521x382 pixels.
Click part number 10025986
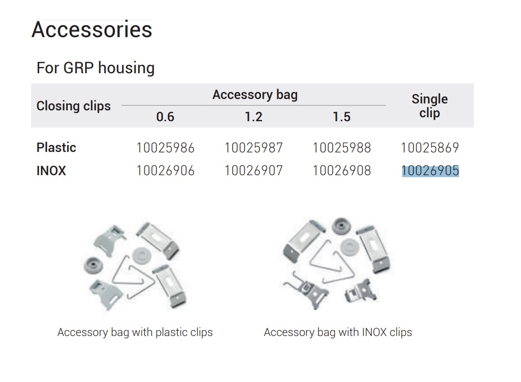pyautogui.click(x=165, y=147)
